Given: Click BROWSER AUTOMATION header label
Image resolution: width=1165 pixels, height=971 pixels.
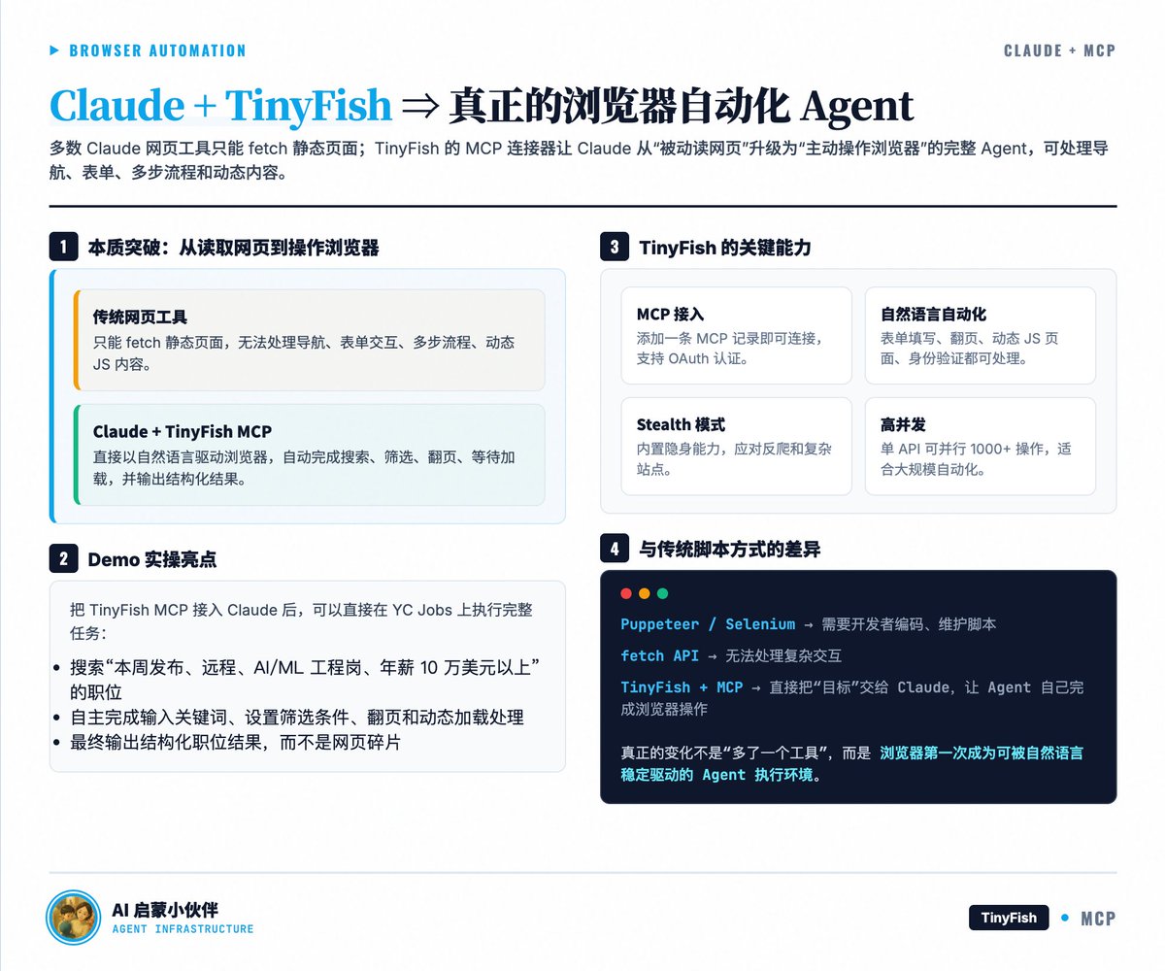Looking at the screenshot, I should tap(157, 50).
